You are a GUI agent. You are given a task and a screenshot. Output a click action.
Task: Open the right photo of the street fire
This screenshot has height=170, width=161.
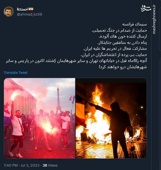click(111, 118)
